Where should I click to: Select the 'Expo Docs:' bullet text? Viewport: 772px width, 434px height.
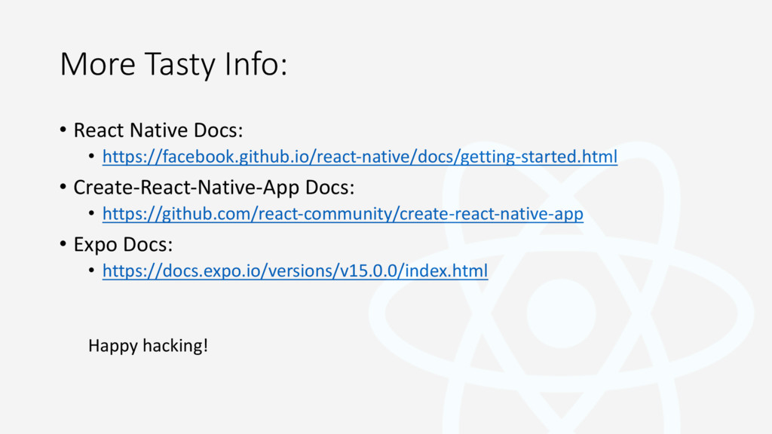(123, 245)
